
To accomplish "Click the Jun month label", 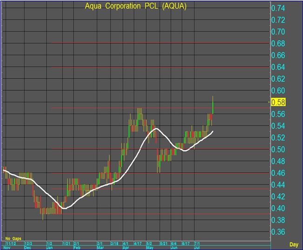I will pos(174,248).
